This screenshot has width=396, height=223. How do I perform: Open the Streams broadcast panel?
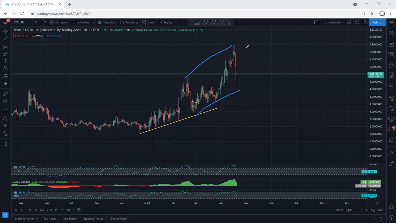(x=391, y=130)
